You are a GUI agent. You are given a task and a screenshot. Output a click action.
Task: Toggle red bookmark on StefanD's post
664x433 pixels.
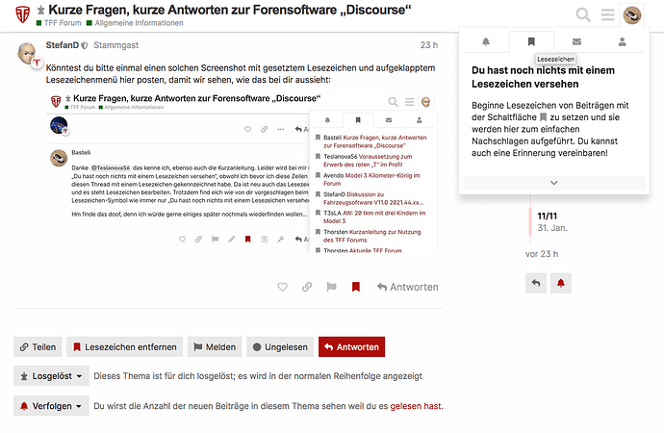(356, 287)
